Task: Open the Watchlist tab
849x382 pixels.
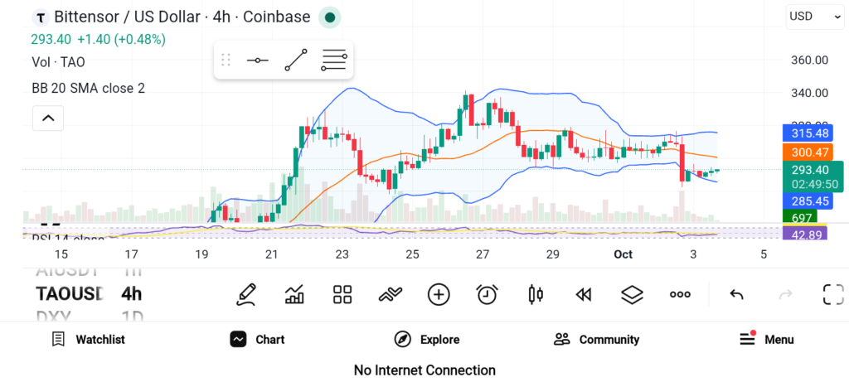Action: (88, 339)
